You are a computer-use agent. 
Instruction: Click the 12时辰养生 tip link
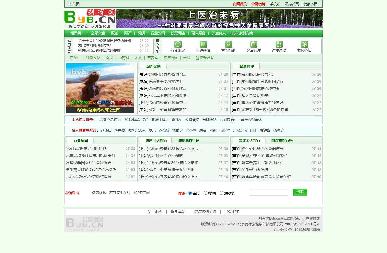click(x=229, y=120)
